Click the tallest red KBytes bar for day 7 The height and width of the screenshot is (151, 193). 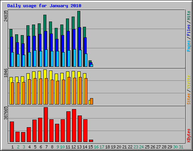click(x=46, y=125)
